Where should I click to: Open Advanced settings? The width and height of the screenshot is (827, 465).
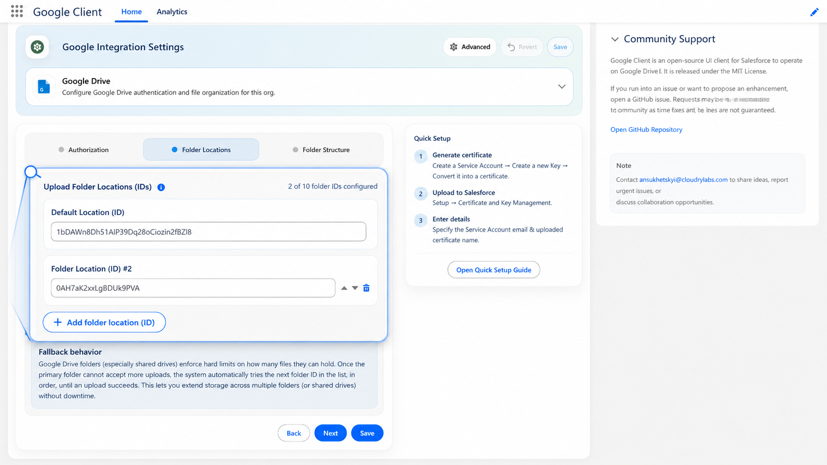[470, 47]
